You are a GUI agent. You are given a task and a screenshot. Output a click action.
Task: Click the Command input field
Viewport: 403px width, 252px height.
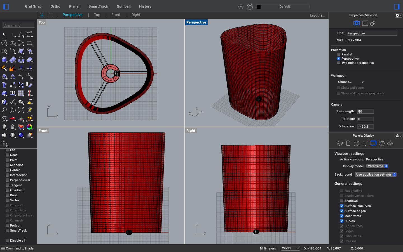[18, 25]
